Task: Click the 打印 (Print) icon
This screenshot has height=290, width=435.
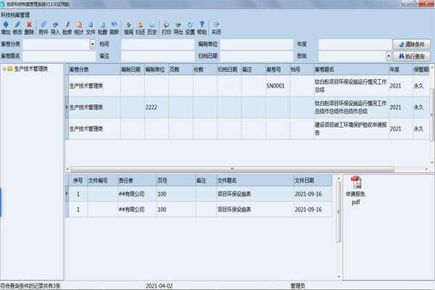Action: [x=167, y=28]
